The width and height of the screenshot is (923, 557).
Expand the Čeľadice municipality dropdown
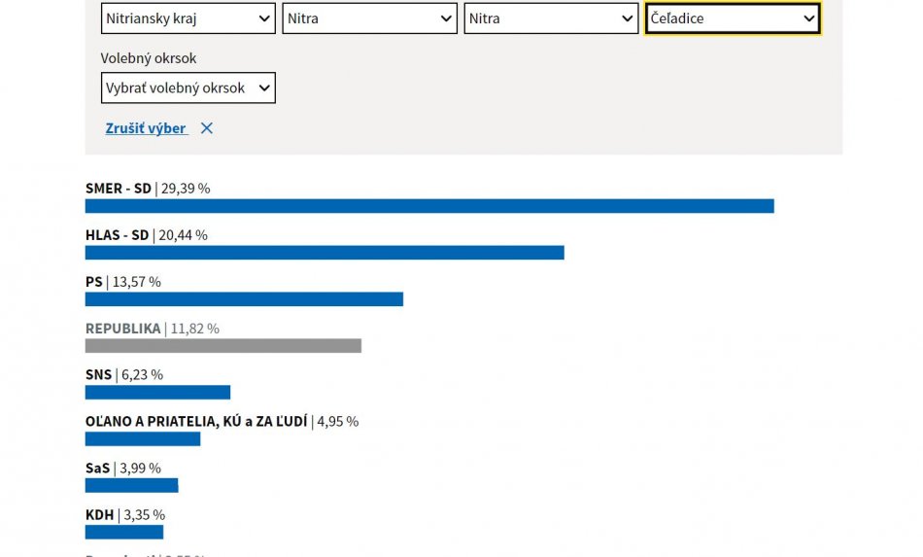733,18
